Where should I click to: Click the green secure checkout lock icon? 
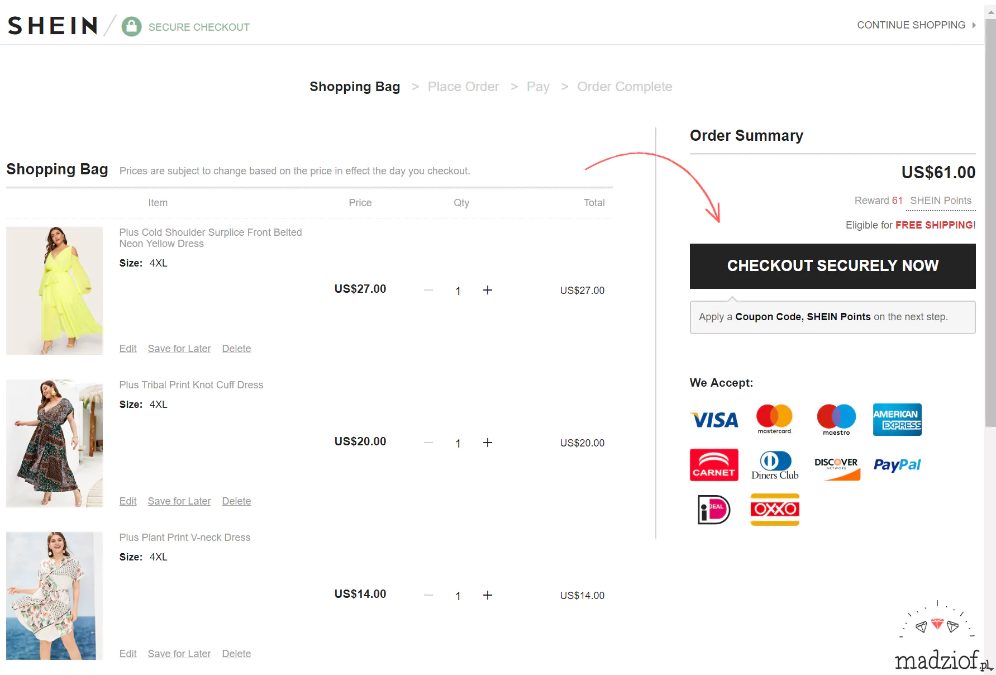point(131,26)
